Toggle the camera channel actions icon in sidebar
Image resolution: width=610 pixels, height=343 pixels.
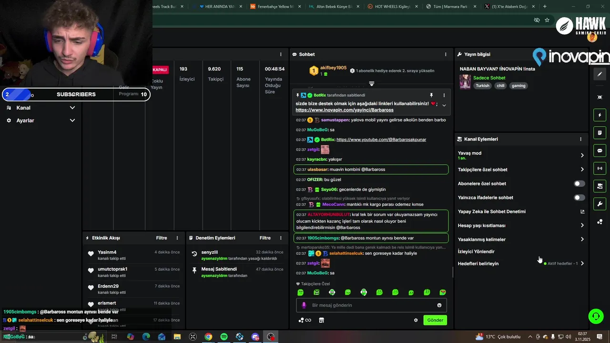pyautogui.click(x=600, y=186)
